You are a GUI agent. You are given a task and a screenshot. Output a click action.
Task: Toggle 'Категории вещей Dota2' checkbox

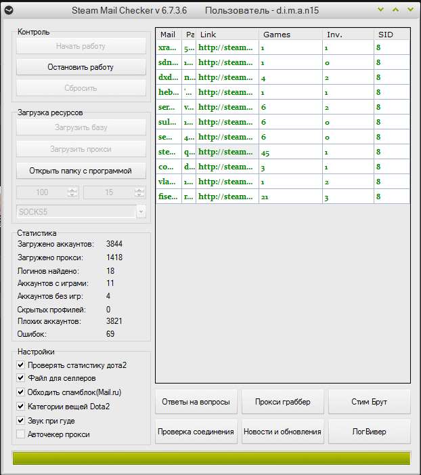pos(20,407)
